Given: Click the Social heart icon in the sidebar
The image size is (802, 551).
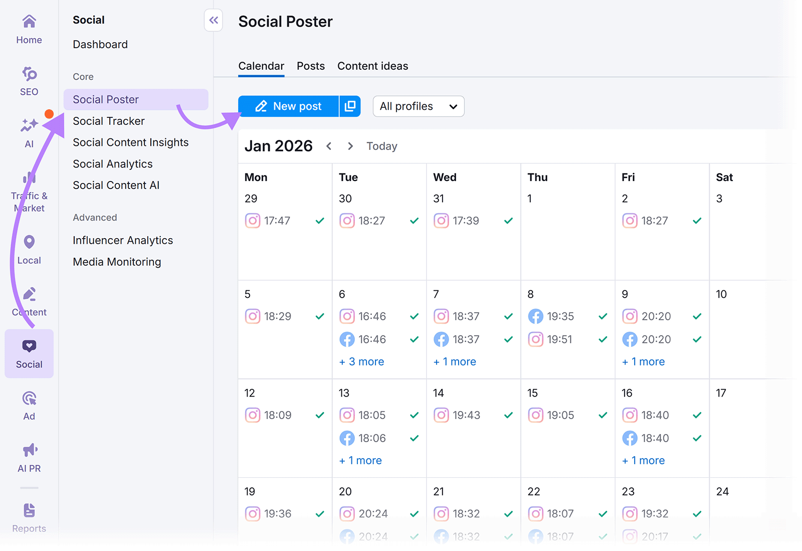Looking at the screenshot, I should [x=29, y=345].
